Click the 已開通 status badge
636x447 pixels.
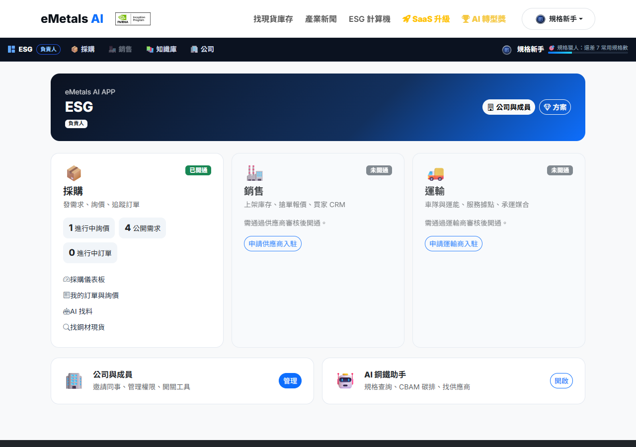[x=198, y=170]
